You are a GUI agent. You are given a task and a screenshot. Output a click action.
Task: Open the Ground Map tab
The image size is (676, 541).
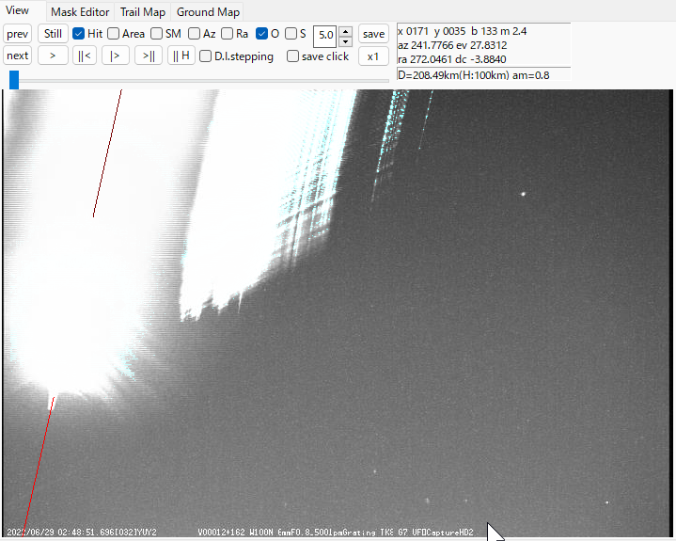[x=208, y=12]
